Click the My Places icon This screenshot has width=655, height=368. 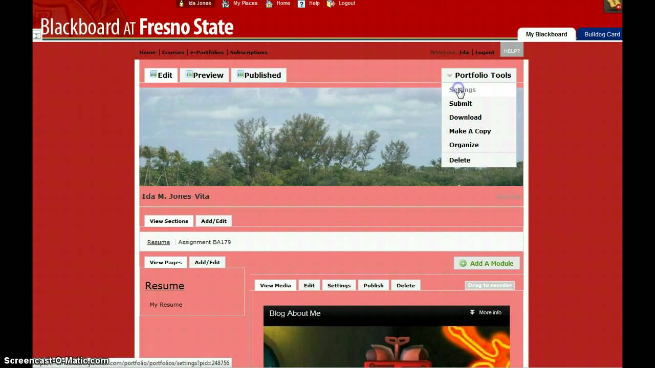[x=226, y=4]
